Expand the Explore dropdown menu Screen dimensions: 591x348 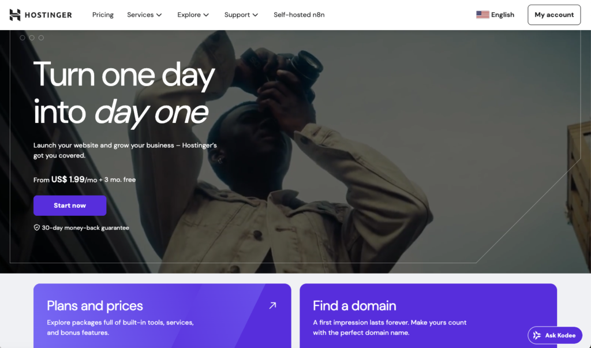point(193,14)
